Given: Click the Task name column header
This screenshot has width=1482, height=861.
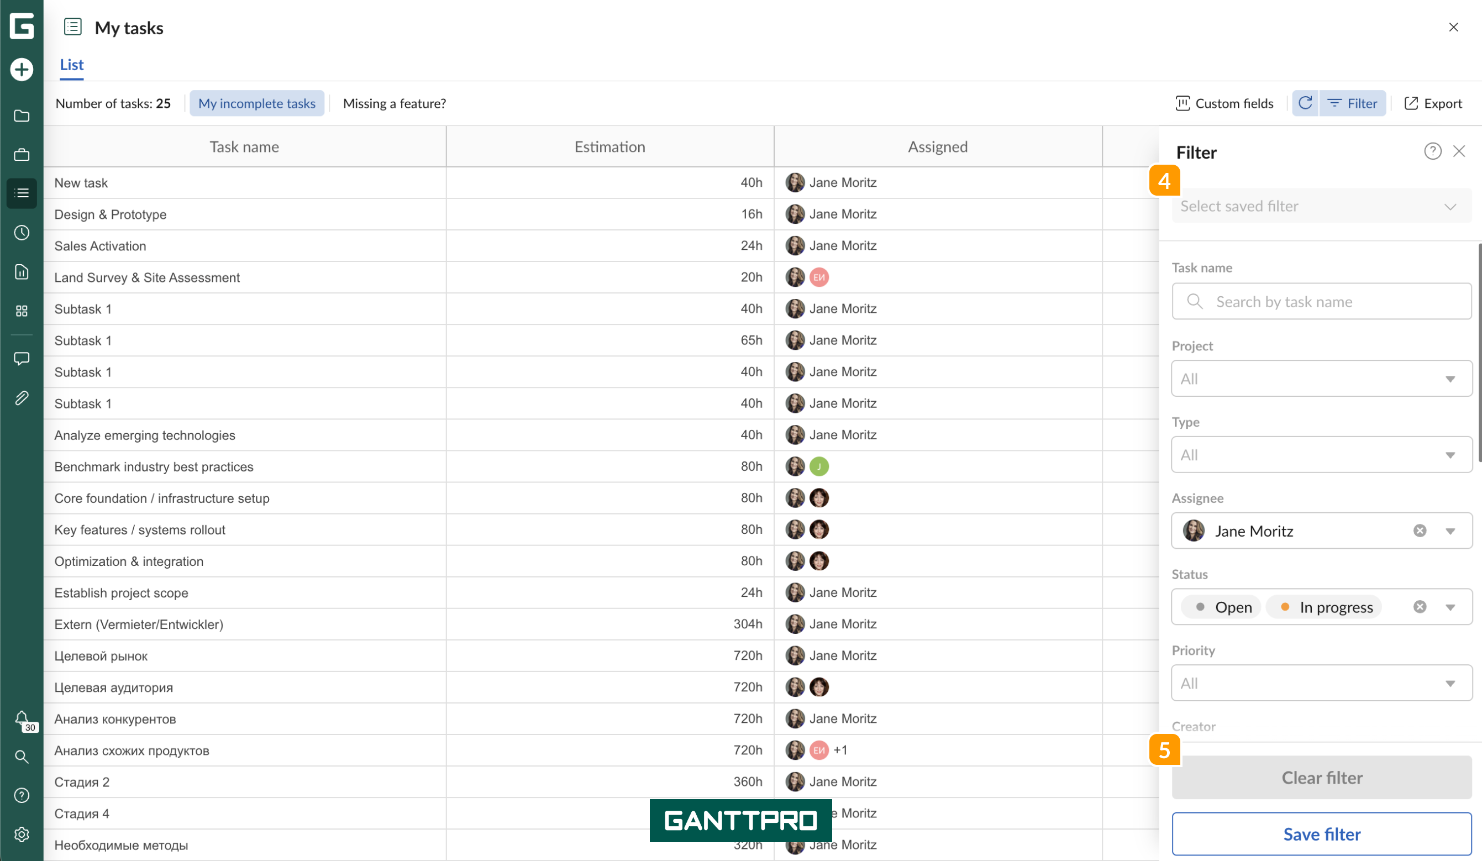Looking at the screenshot, I should pyautogui.click(x=245, y=147).
